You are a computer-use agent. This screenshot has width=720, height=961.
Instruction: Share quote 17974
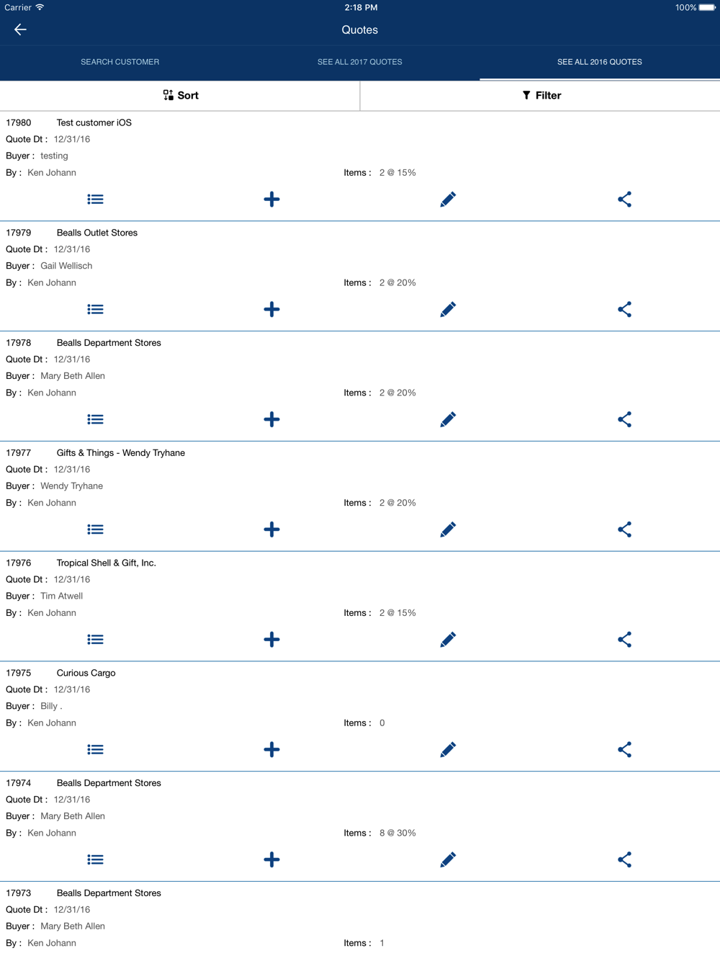pos(624,859)
